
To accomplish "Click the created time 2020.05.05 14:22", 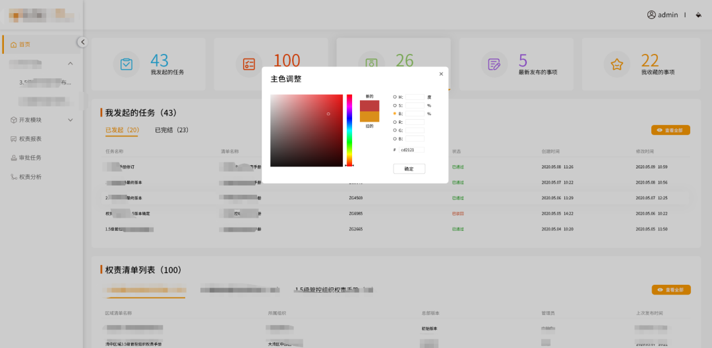I will 557,213.
